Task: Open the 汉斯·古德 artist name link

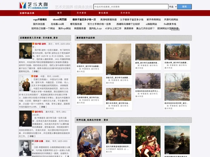Action: 38,141
